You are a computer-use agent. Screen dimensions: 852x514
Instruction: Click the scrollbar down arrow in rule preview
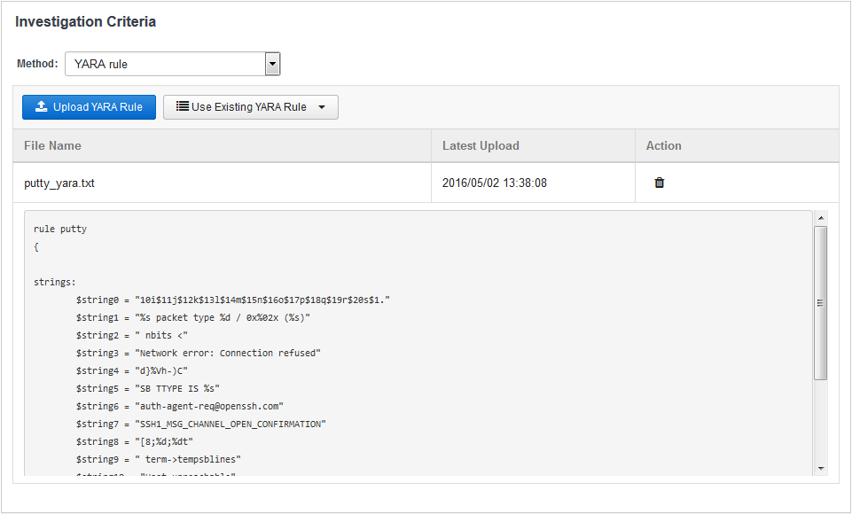820,467
